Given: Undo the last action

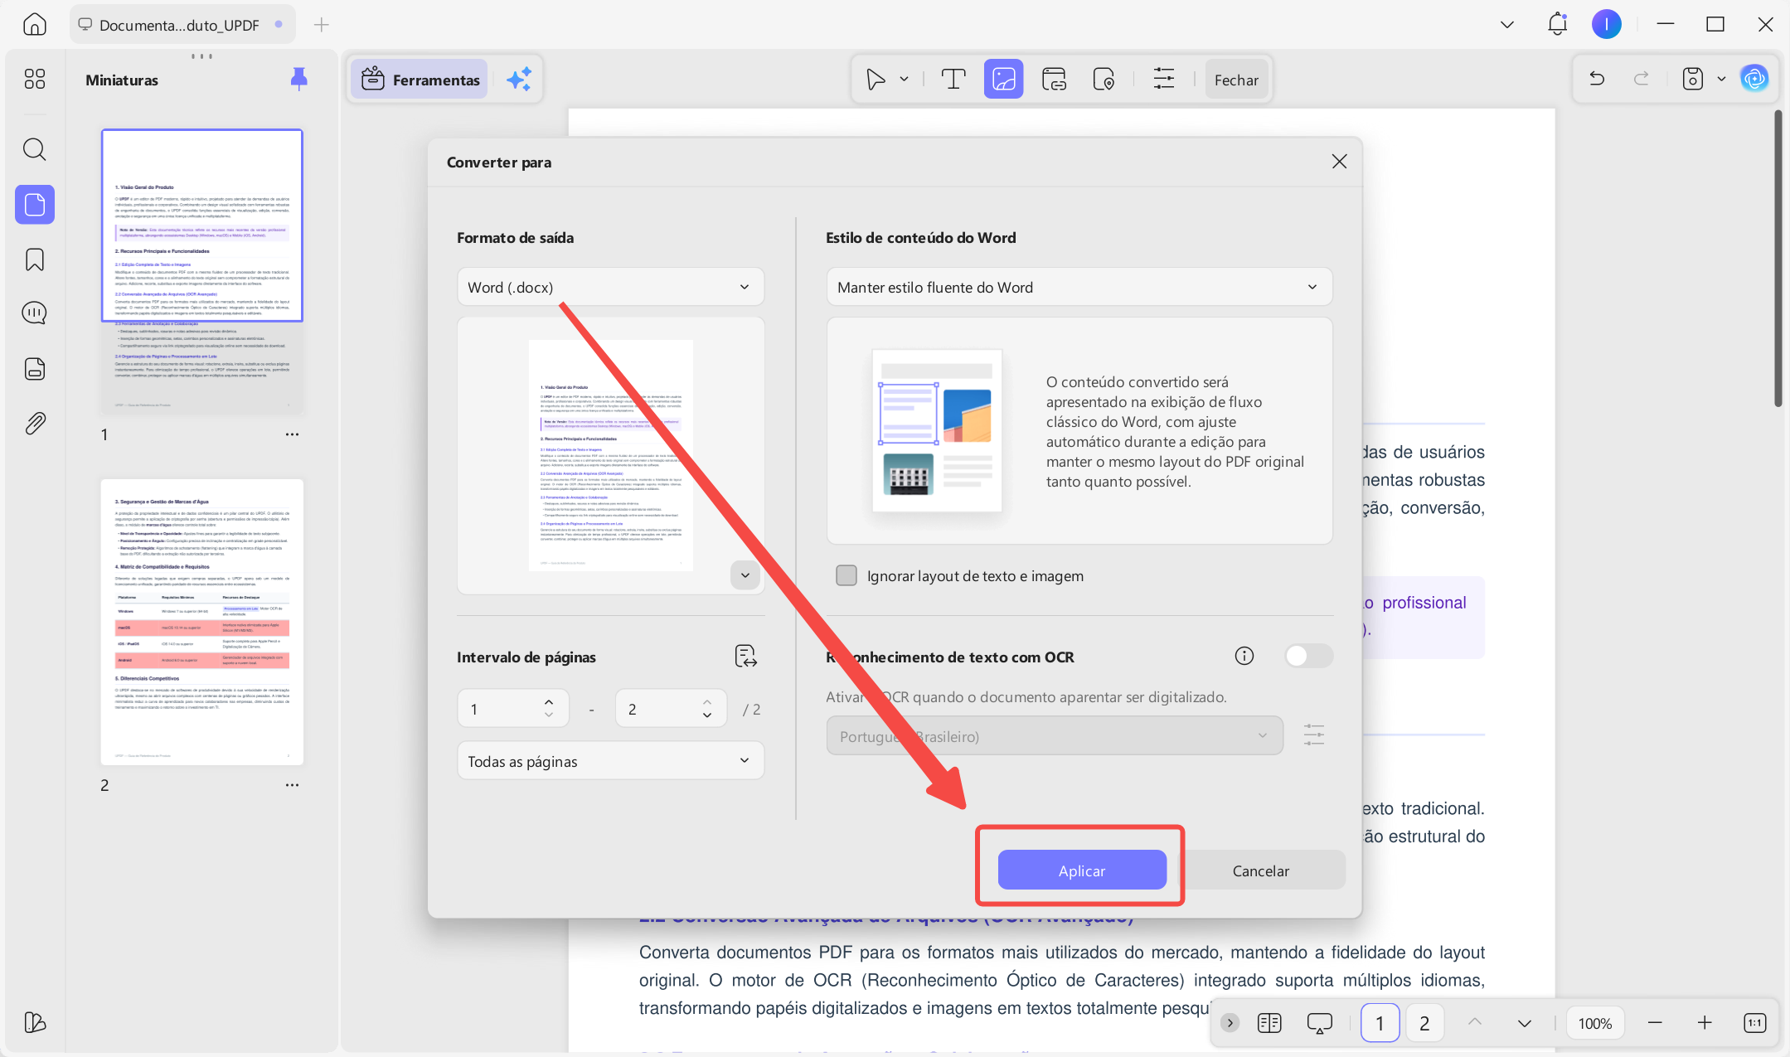Looking at the screenshot, I should click(1597, 79).
